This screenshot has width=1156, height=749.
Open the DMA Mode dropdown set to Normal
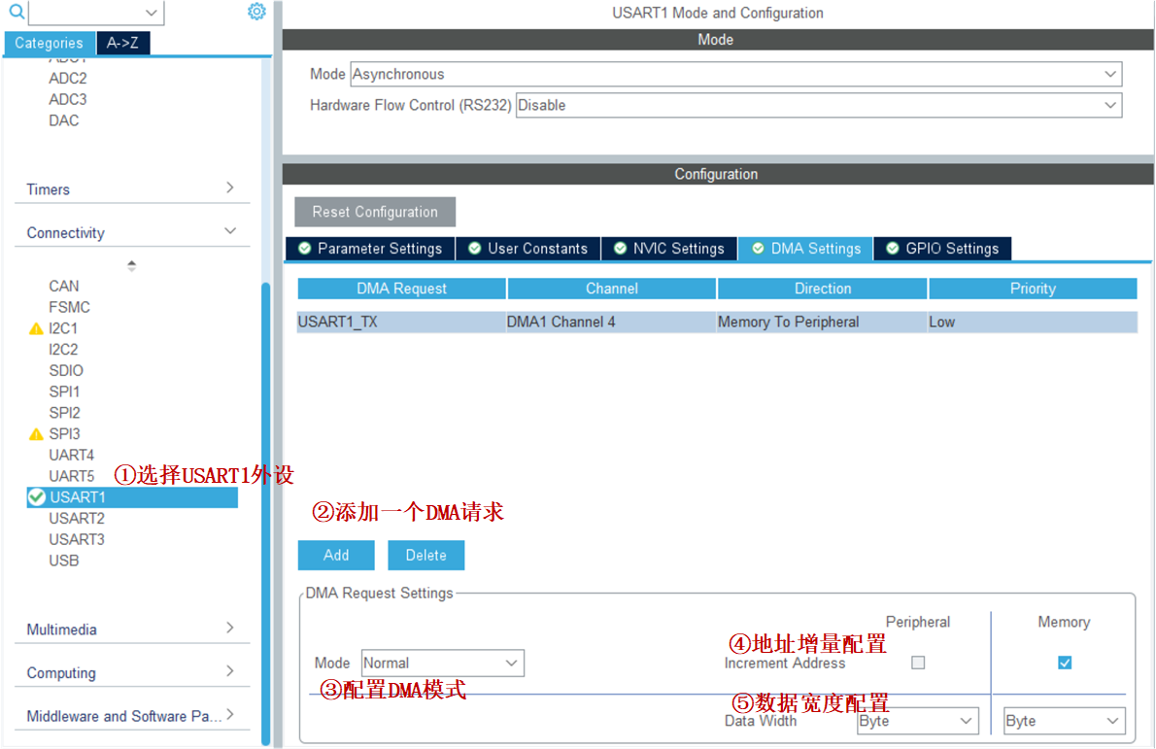click(x=443, y=664)
